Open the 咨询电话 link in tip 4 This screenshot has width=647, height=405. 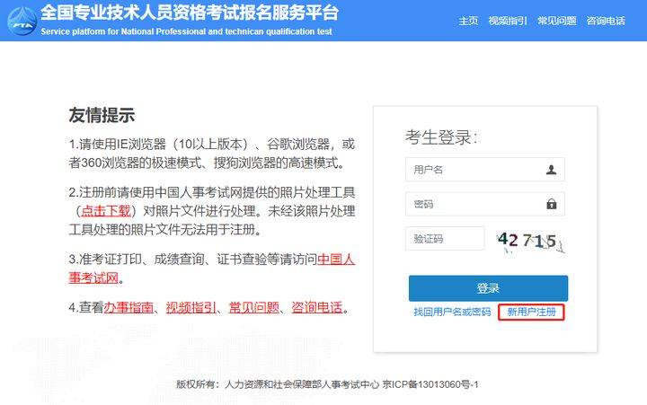(x=317, y=307)
